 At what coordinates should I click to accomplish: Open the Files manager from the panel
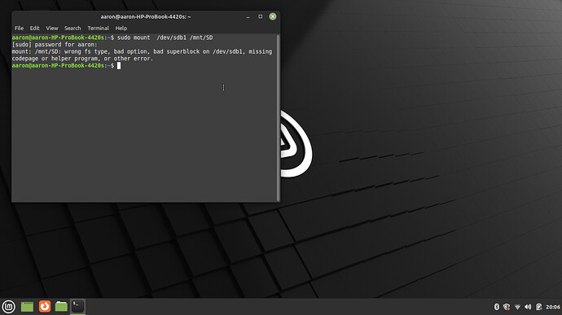tap(61, 306)
